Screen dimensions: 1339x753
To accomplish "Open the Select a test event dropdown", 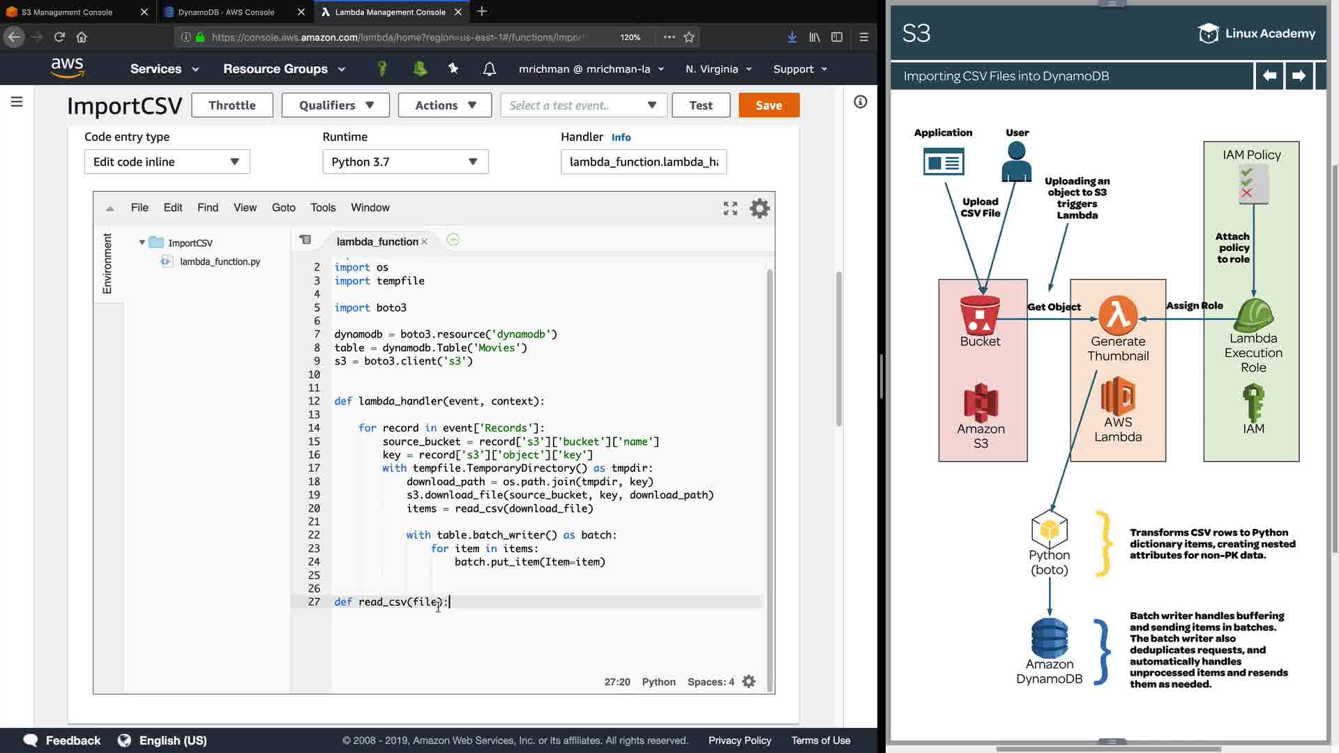I will (583, 105).
